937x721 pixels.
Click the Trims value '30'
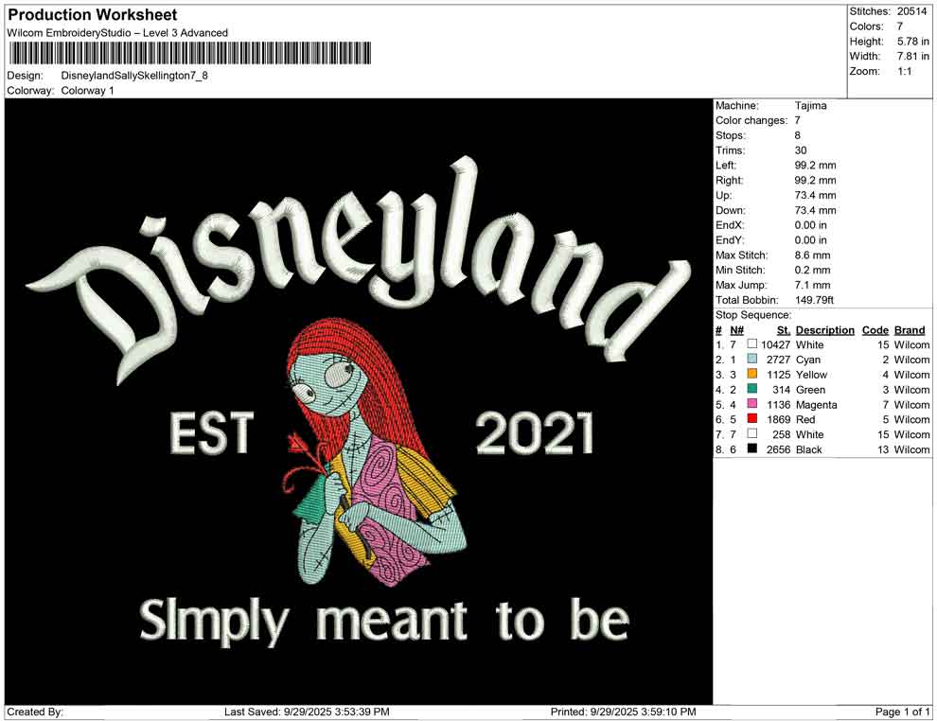pos(801,150)
